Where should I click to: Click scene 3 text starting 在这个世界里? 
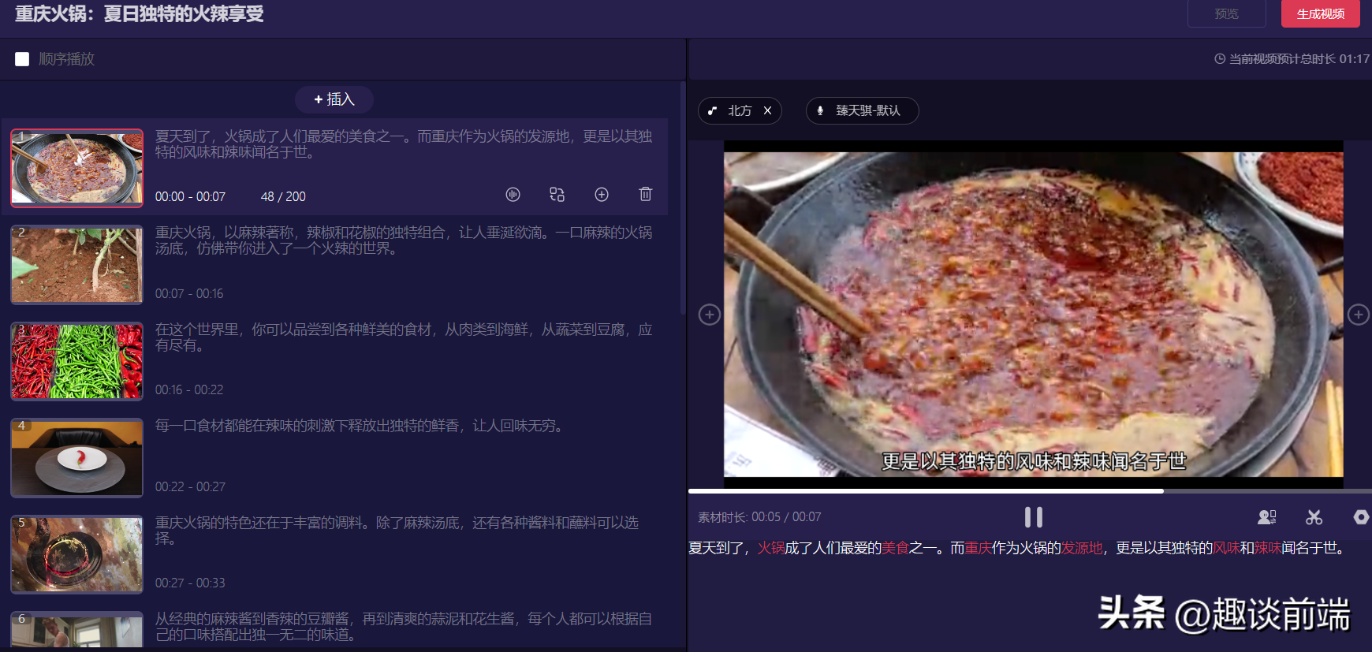pyautogui.click(x=404, y=337)
